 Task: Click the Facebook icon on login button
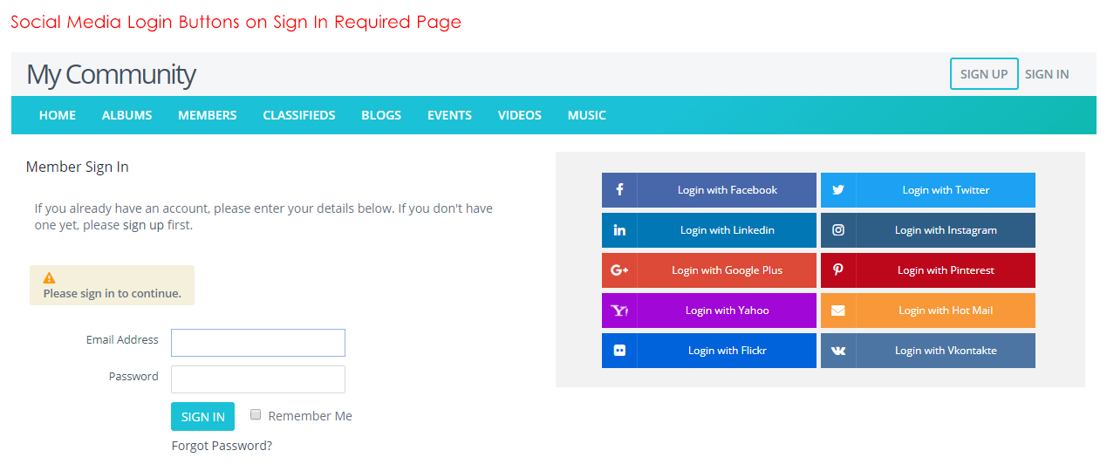coord(619,190)
